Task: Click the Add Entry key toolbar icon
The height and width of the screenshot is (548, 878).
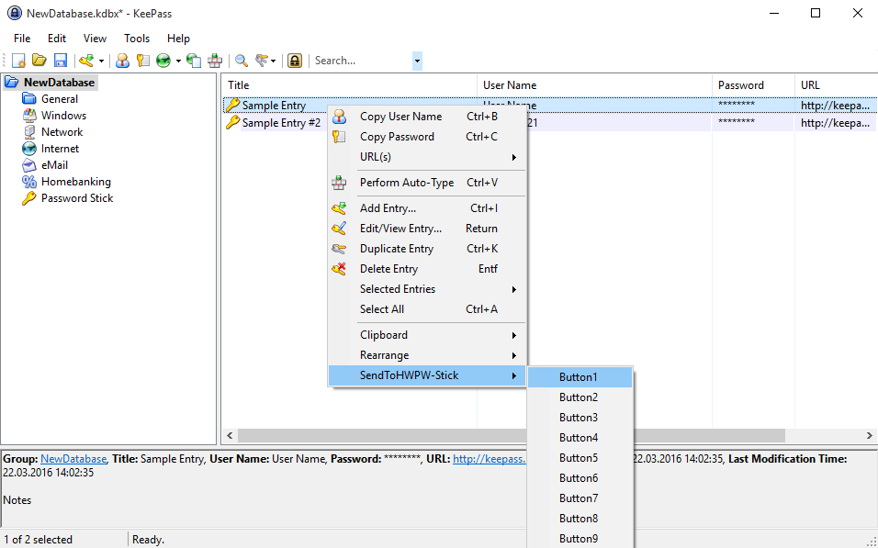Action: pos(86,61)
